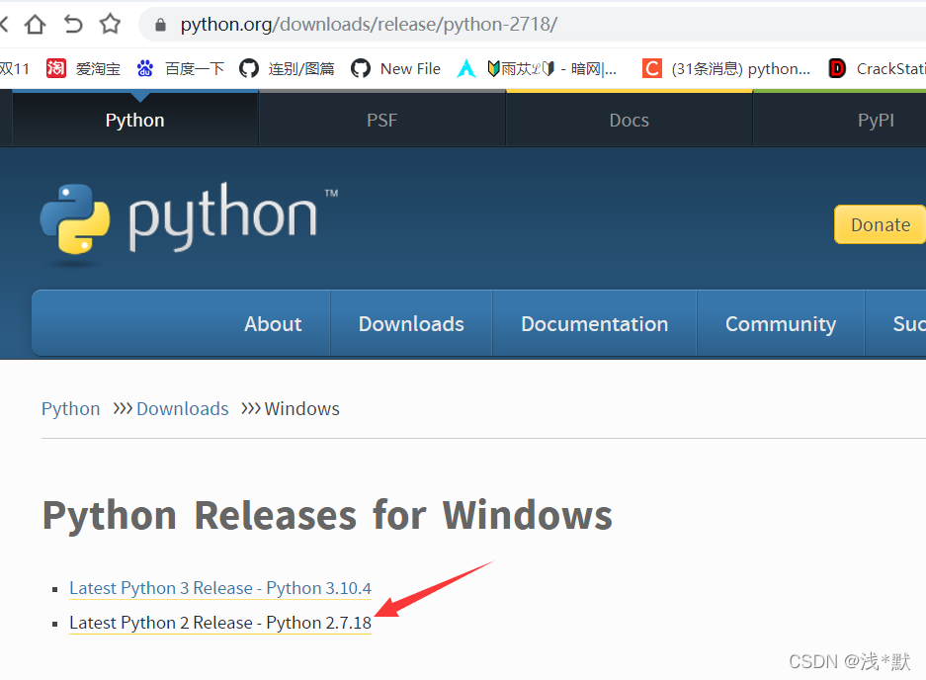Screen dimensions: 926x680
Task: Switch to the Docs top tab
Action: click(x=629, y=120)
